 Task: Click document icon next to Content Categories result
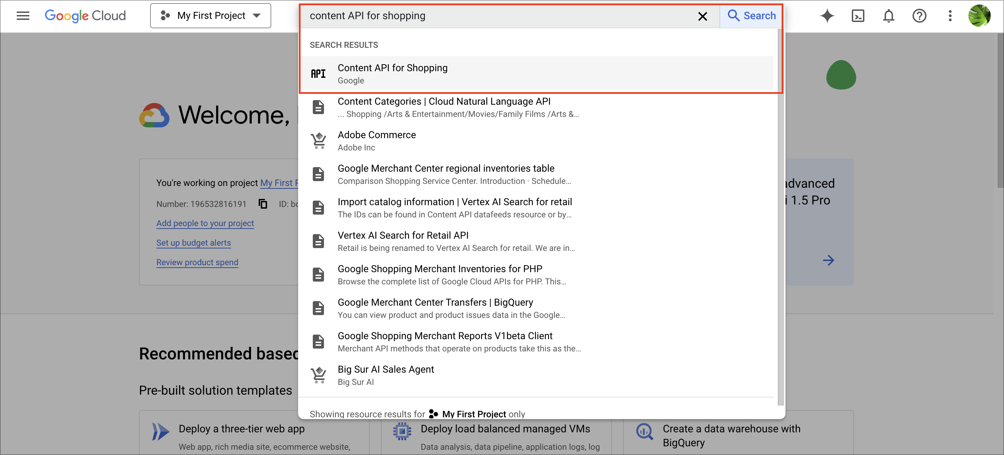(318, 107)
